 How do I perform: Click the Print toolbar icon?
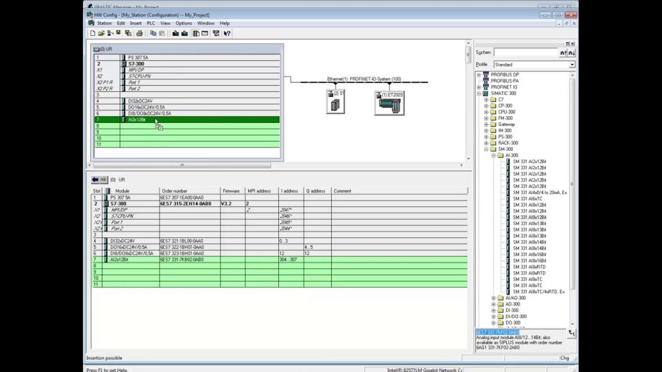click(139, 33)
